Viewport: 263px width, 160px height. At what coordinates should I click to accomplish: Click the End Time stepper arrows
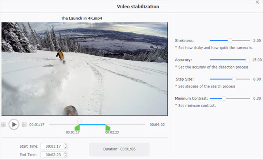(65, 155)
